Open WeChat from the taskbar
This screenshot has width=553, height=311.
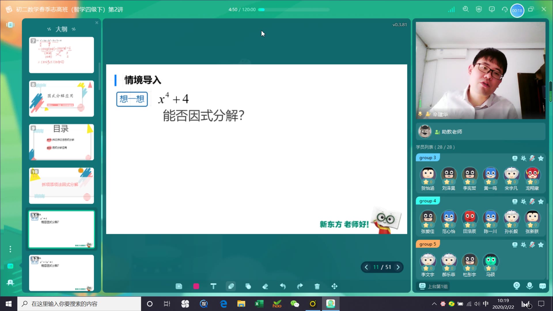295,304
